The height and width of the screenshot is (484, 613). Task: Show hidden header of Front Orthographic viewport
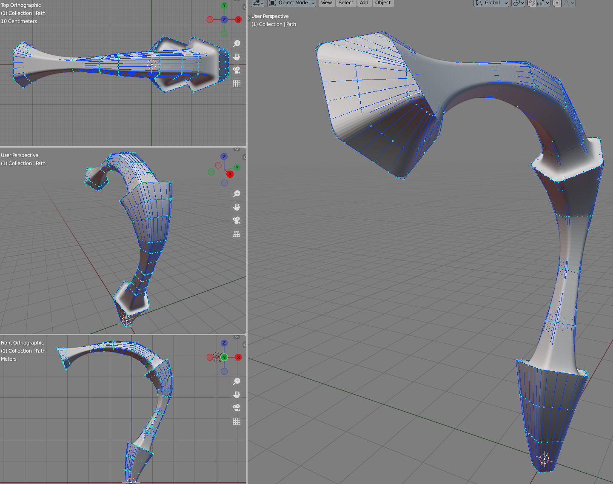(237, 337)
